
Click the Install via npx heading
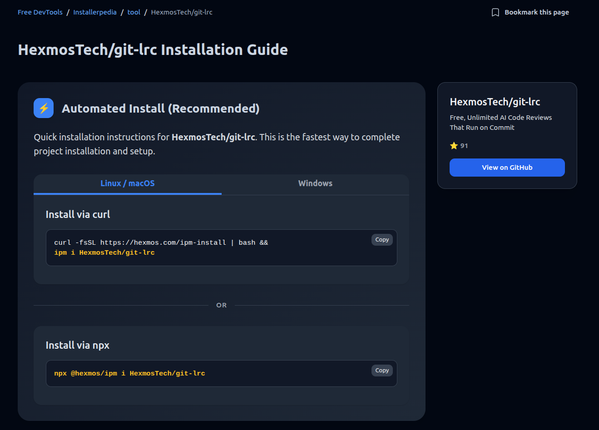78,345
